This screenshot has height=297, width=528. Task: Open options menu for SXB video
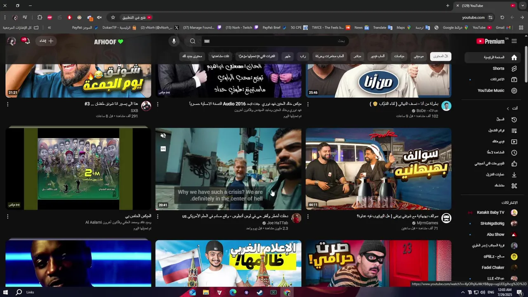[7, 104]
